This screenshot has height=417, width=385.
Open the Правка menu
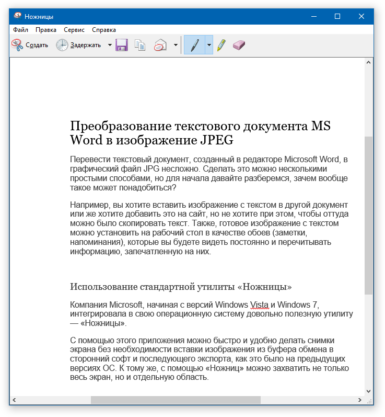[x=46, y=30]
